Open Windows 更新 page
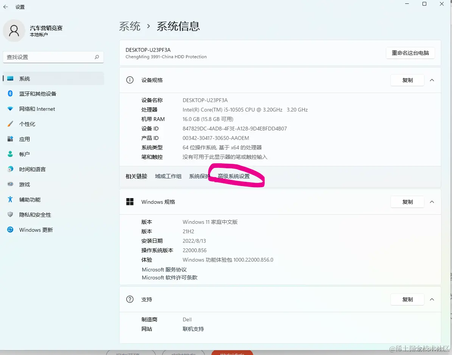Viewport: 452px width, 355px height. 53,230
